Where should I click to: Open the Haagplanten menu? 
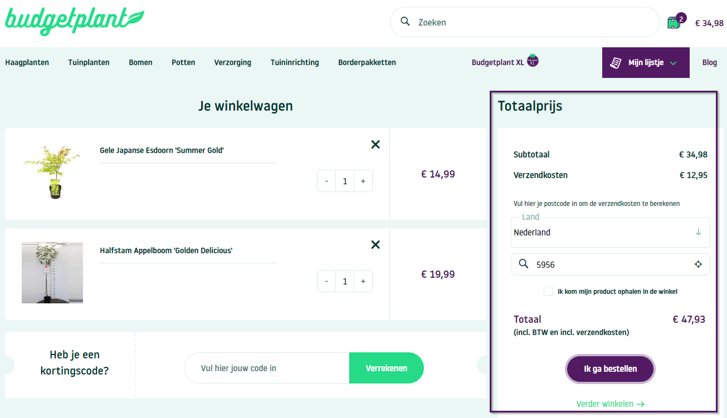coord(27,62)
